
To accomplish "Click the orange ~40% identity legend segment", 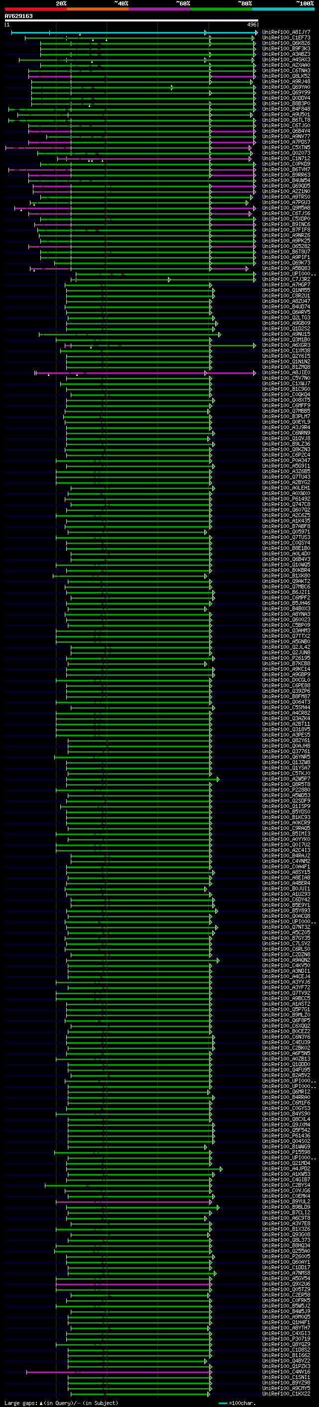I will pos(98,9).
